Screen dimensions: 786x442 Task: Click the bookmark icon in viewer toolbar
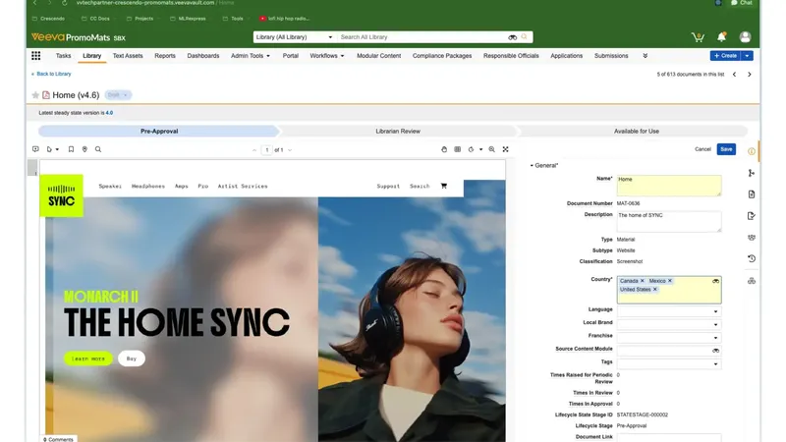(71, 149)
